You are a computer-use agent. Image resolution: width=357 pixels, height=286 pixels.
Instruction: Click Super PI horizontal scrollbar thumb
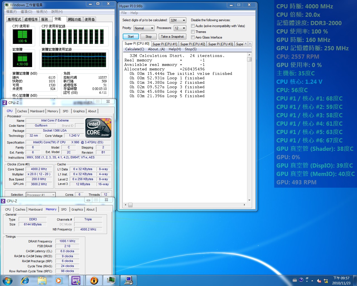(130, 205)
